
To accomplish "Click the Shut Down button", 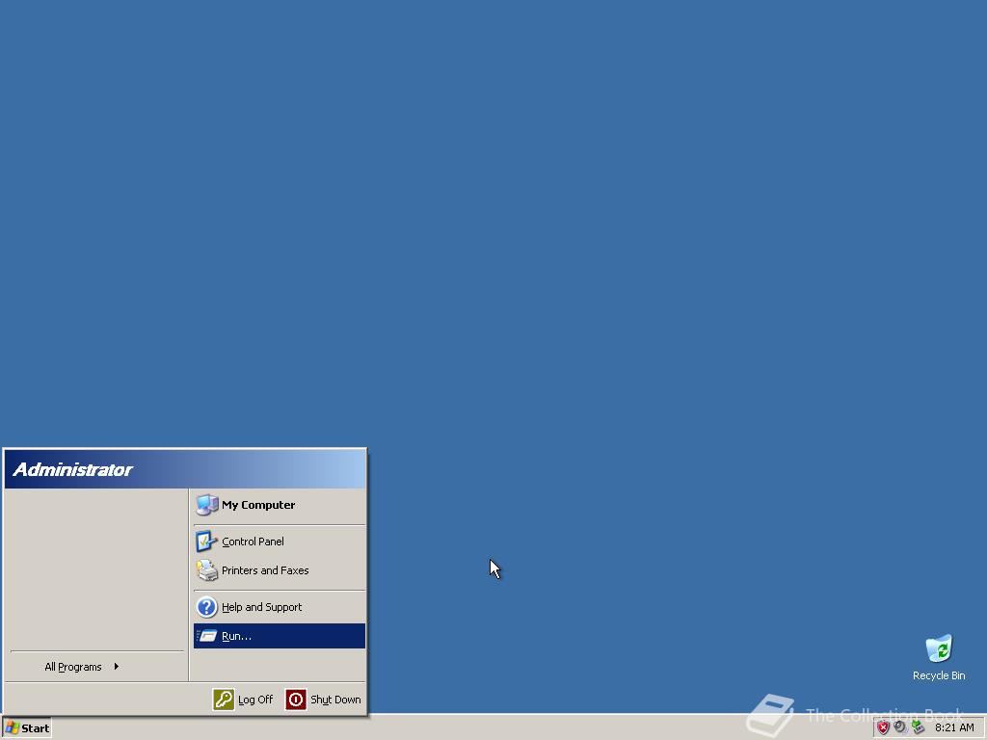I will (324, 700).
